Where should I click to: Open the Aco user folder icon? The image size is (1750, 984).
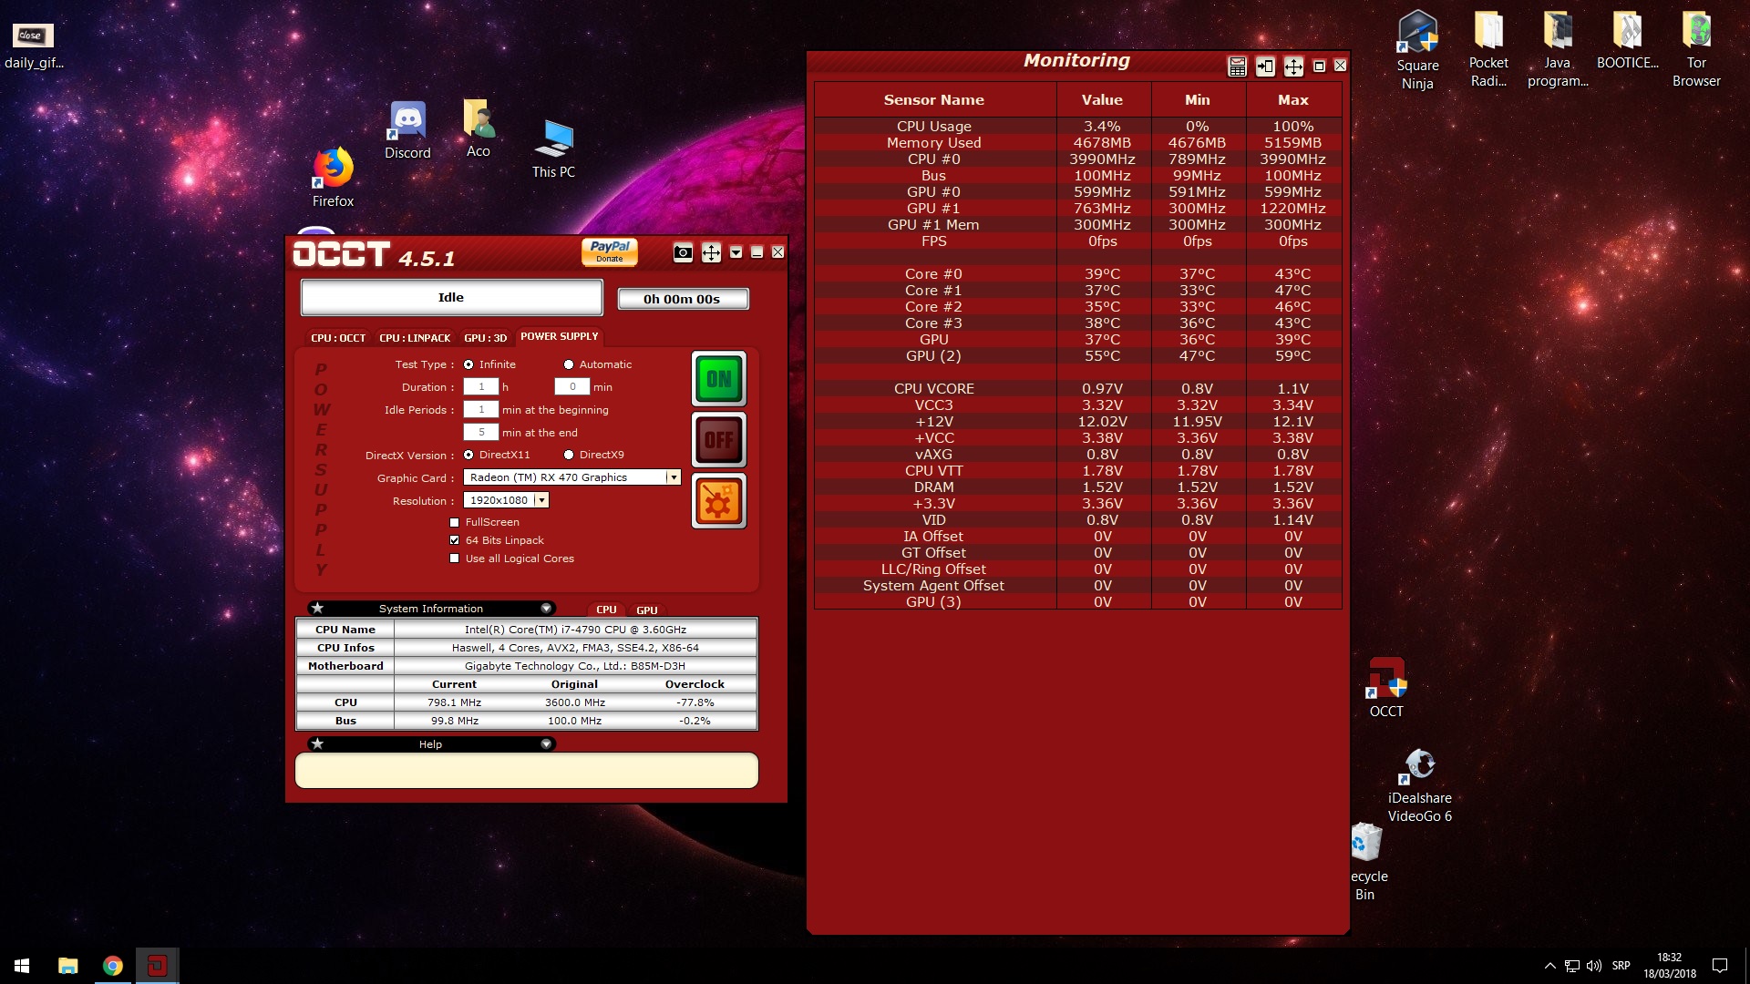coord(479,128)
